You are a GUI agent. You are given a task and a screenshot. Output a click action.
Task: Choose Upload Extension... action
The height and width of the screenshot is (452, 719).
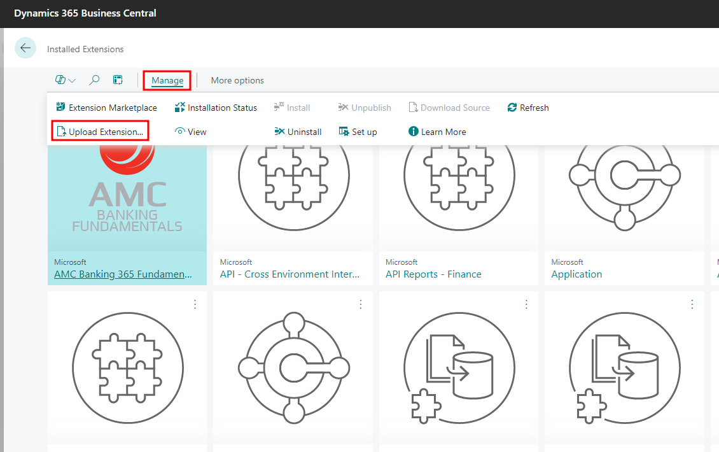(100, 132)
